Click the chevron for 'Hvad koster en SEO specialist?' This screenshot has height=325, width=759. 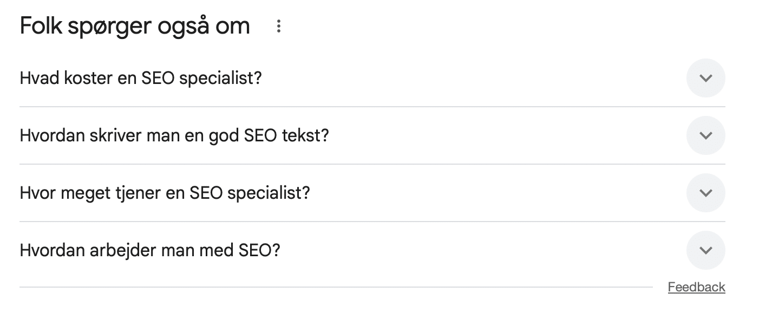tap(705, 78)
